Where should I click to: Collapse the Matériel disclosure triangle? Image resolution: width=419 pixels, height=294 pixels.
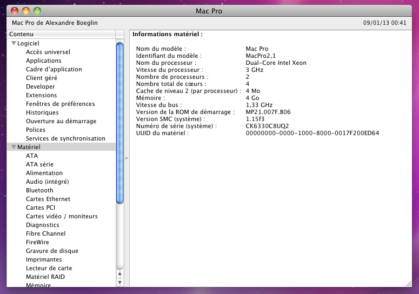[14, 147]
